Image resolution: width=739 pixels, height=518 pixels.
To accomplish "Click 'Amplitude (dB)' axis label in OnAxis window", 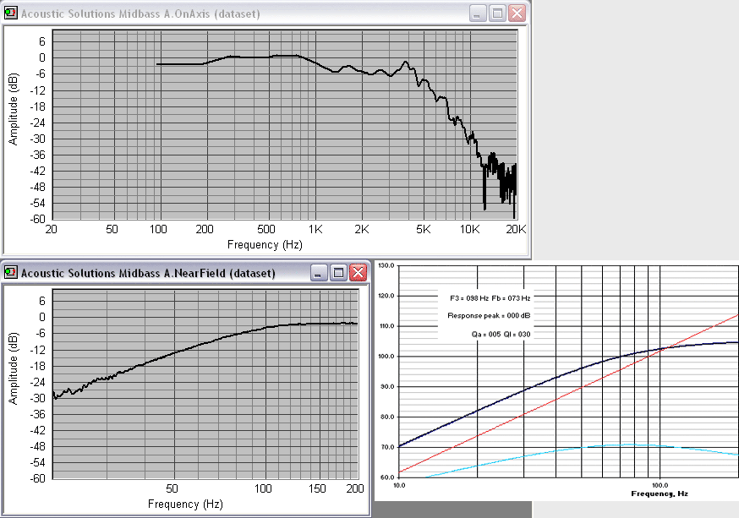I will (x=14, y=109).
